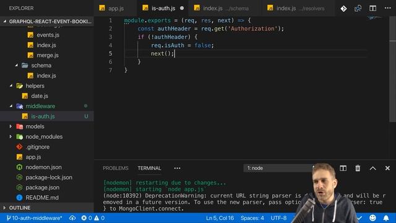Screen dimensions: 396x223
Task: Click the node_modules folder icon
Action: coord(19,137)
